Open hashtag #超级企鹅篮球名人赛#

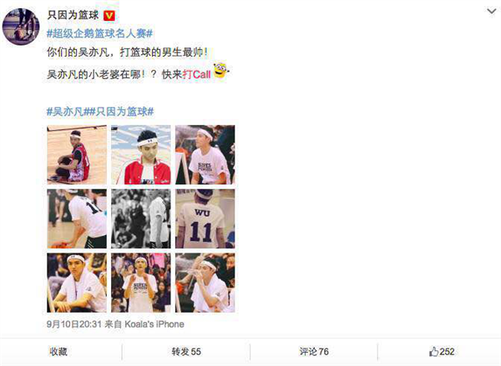click(99, 33)
